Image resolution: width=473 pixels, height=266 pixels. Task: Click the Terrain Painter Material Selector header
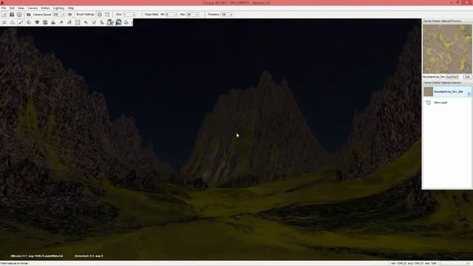442,82
